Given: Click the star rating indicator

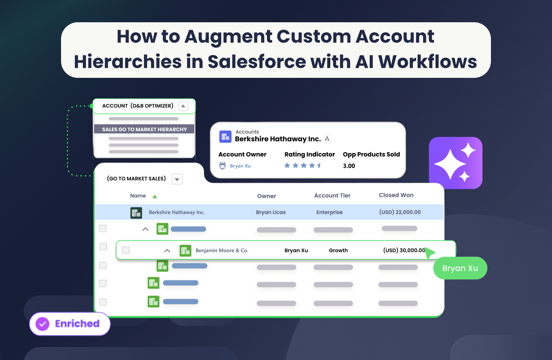Looking at the screenshot, I should pyautogui.click(x=302, y=166).
